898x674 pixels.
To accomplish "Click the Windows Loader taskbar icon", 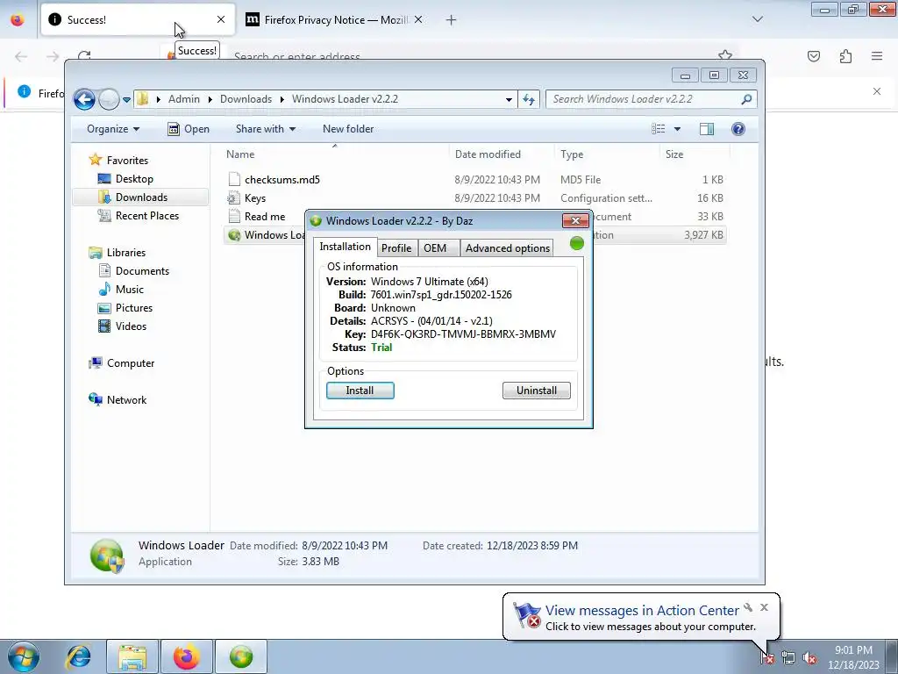I will (x=241, y=656).
